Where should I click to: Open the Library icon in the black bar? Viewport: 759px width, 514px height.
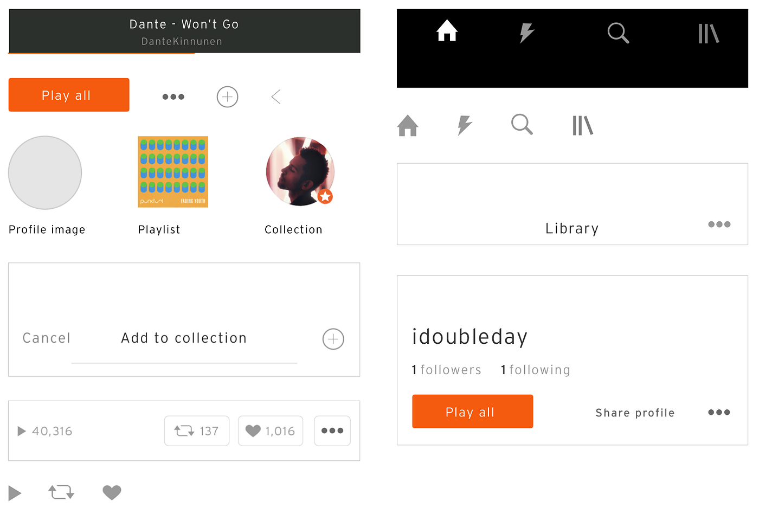[x=708, y=33]
